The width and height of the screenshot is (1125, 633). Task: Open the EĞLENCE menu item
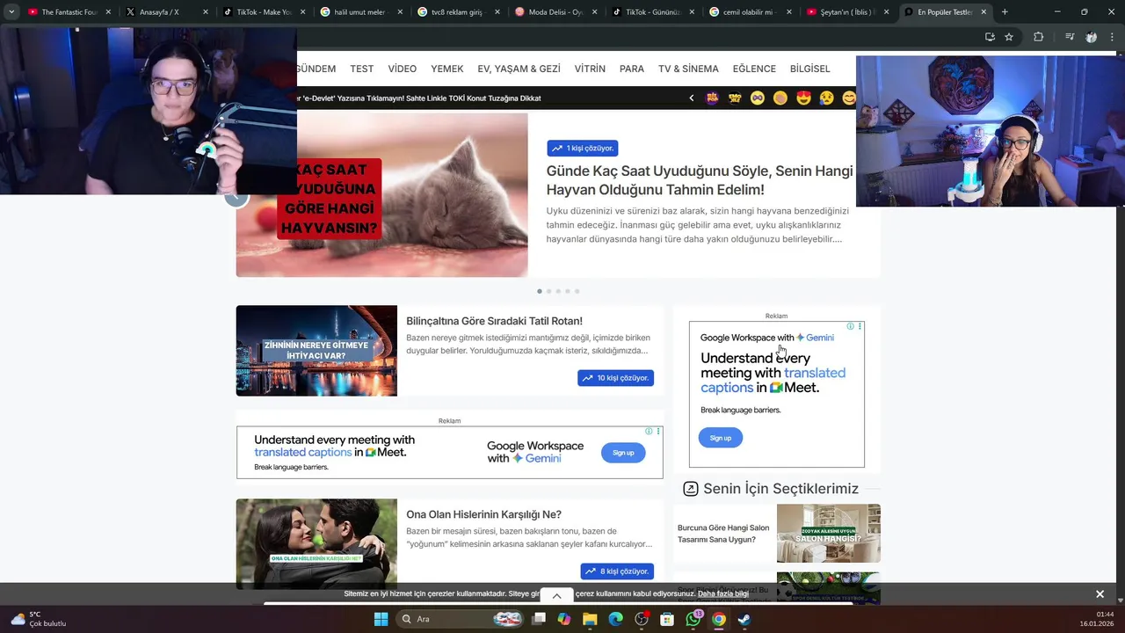point(754,69)
